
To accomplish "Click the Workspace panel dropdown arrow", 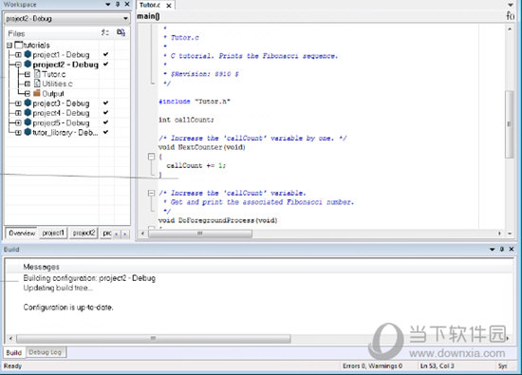I will click(107, 5).
